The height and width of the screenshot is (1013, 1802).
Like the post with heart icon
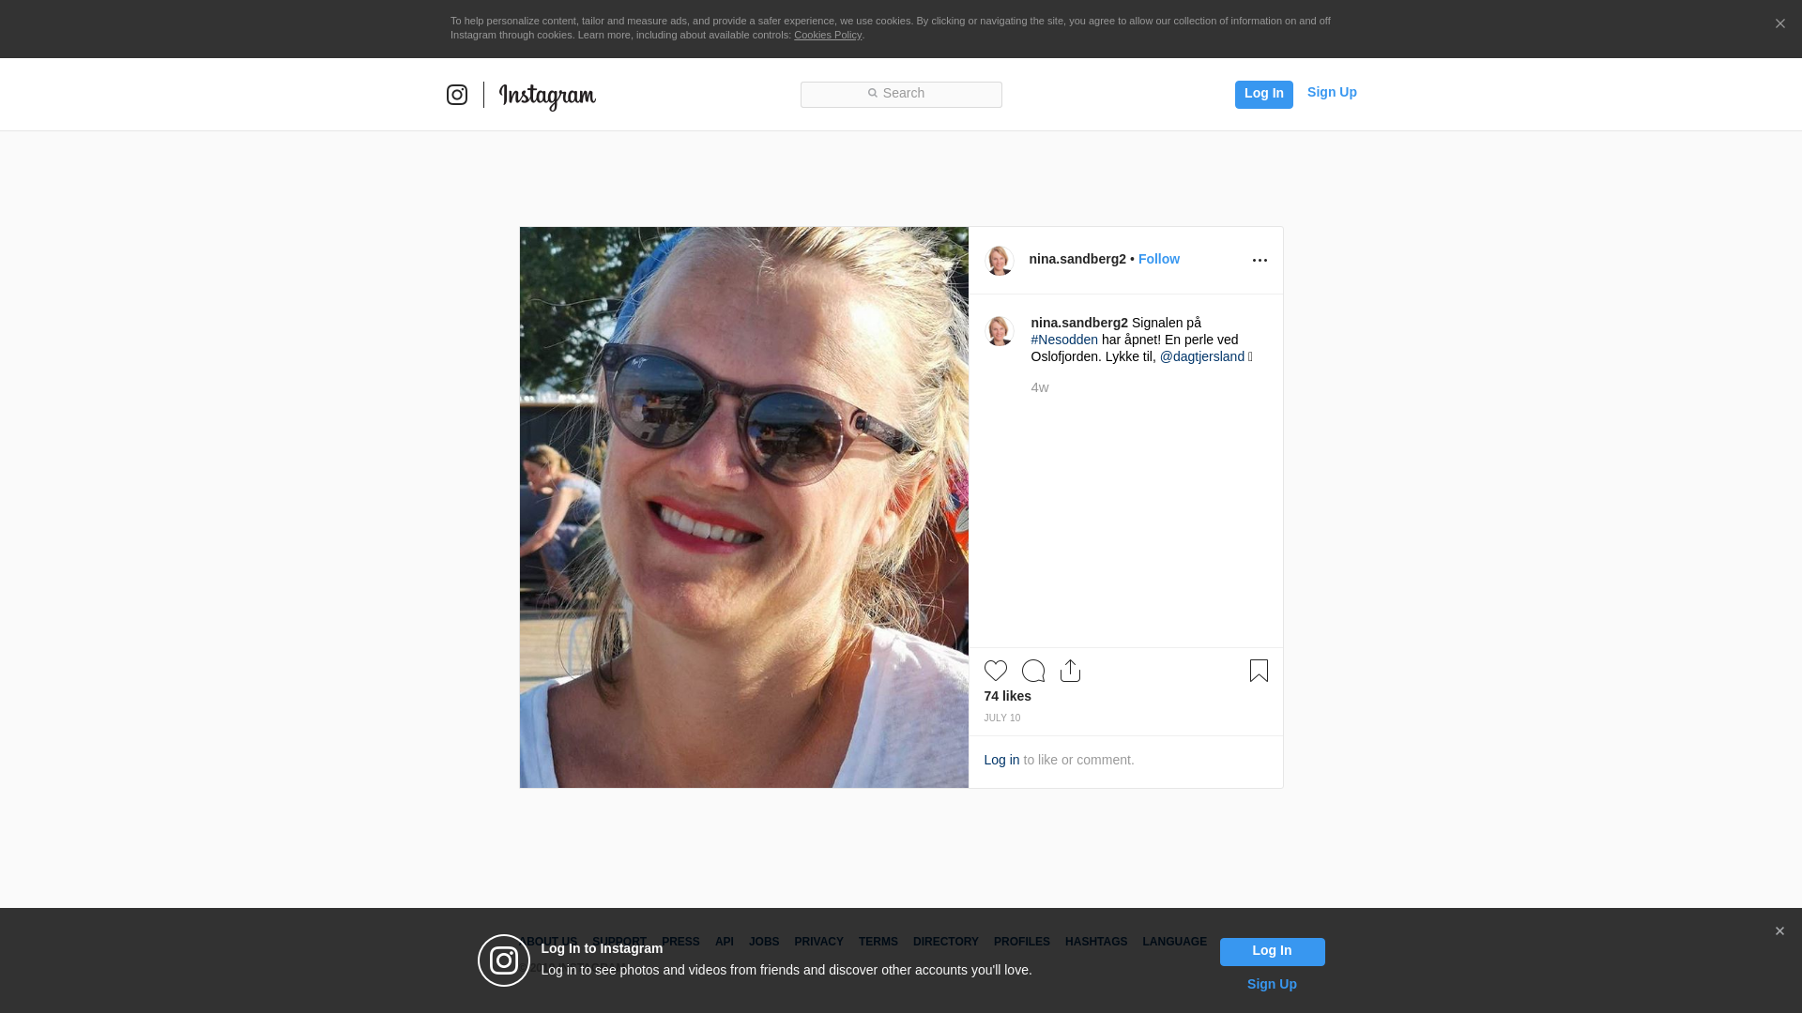[996, 671]
